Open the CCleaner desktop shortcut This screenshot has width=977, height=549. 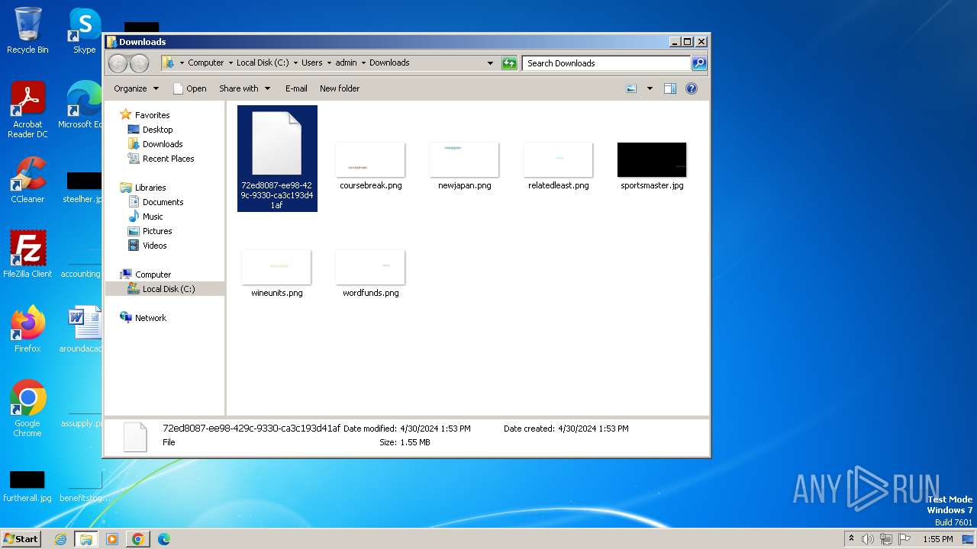(27, 180)
